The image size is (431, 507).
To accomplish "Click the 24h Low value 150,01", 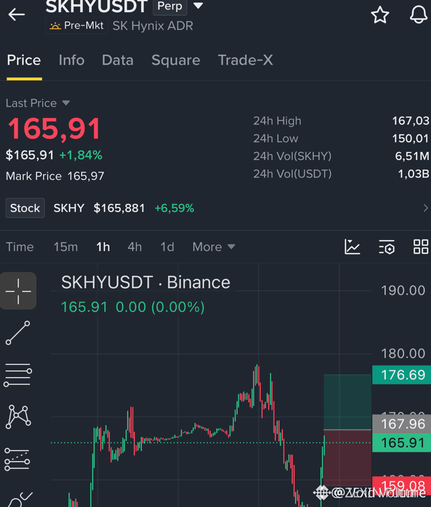I will [411, 139].
